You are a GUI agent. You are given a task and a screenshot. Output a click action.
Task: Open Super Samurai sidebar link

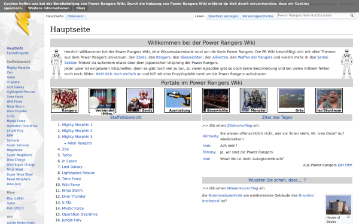tap(18, 145)
